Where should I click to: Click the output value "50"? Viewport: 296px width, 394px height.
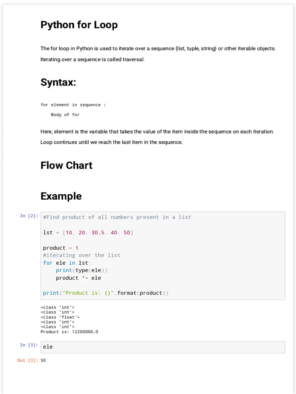pos(43,361)
